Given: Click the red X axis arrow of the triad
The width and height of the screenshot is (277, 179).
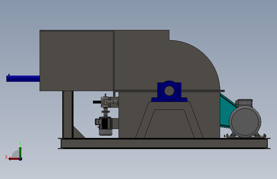Looking at the screenshot, I should pos(14,159).
